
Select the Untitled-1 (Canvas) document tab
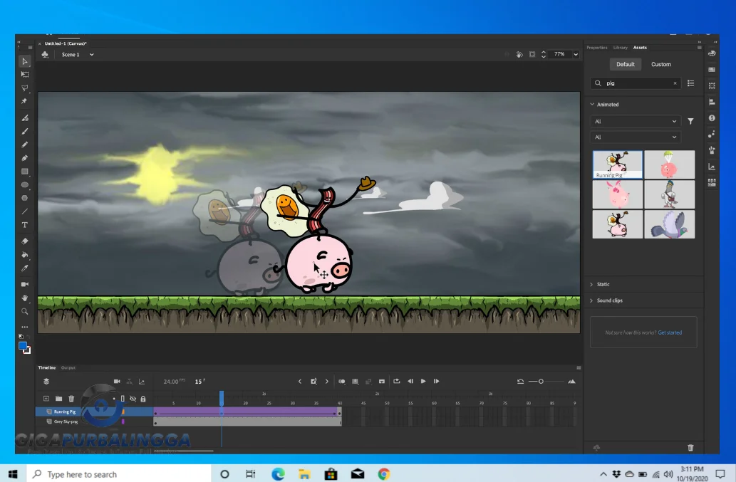[66, 43]
